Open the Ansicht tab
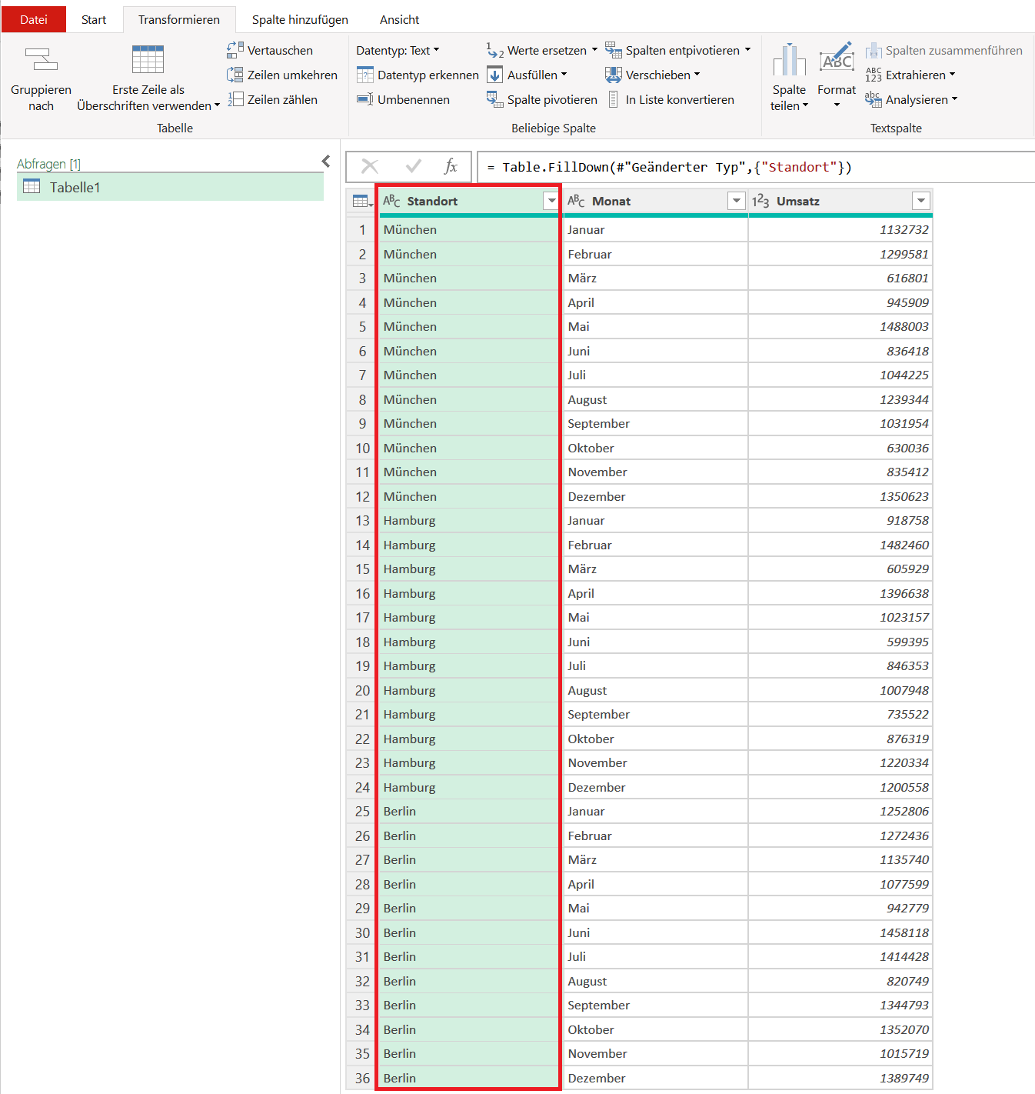The height and width of the screenshot is (1094, 1035). click(x=400, y=19)
